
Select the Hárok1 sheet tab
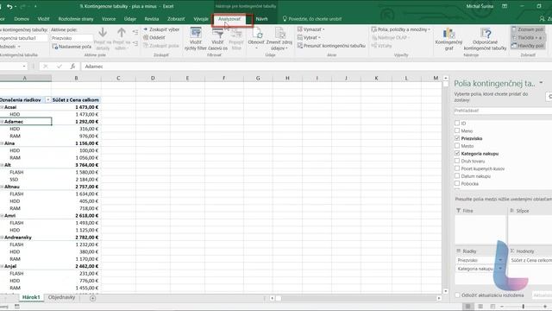pos(31,297)
